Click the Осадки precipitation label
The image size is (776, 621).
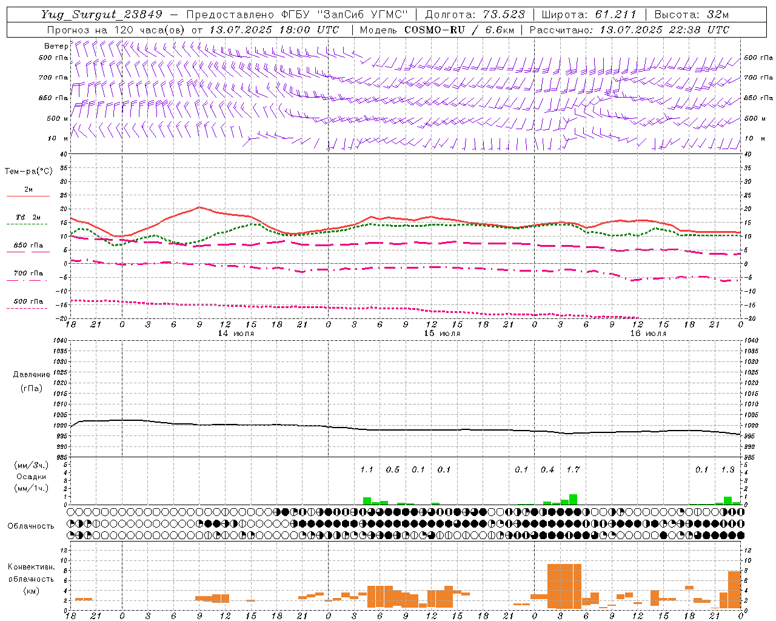point(32,477)
